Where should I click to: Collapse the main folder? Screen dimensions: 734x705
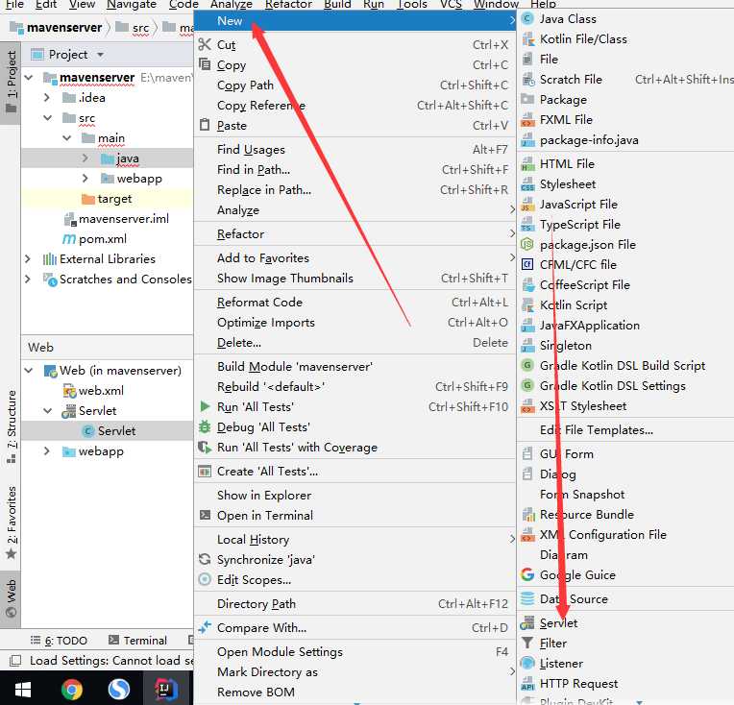coord(67,137)
